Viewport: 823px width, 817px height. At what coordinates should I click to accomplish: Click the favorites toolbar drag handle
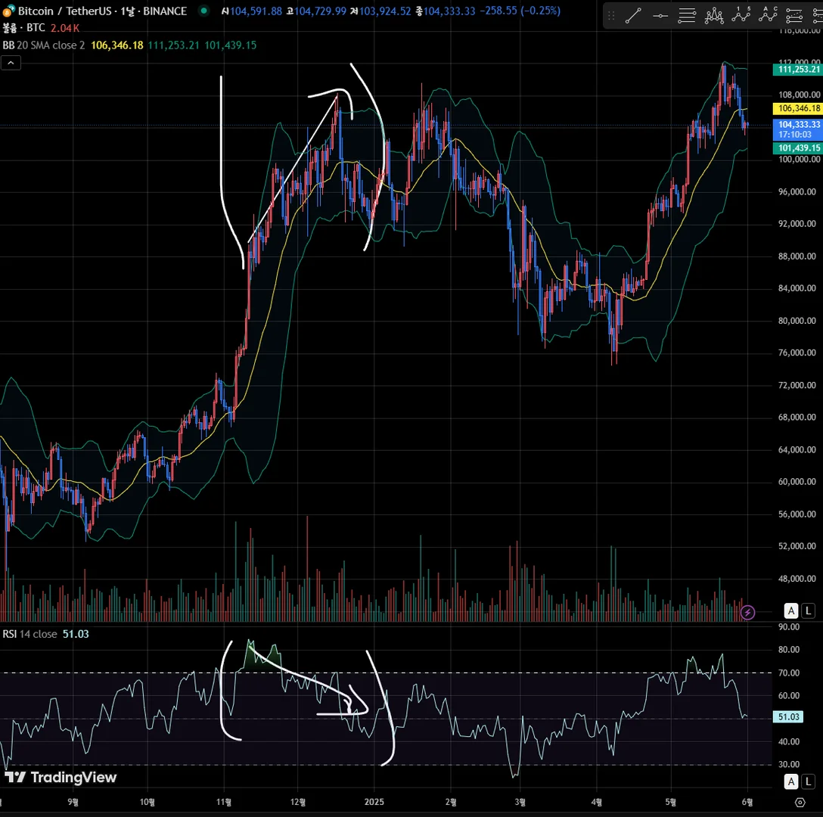pos(611,16)
